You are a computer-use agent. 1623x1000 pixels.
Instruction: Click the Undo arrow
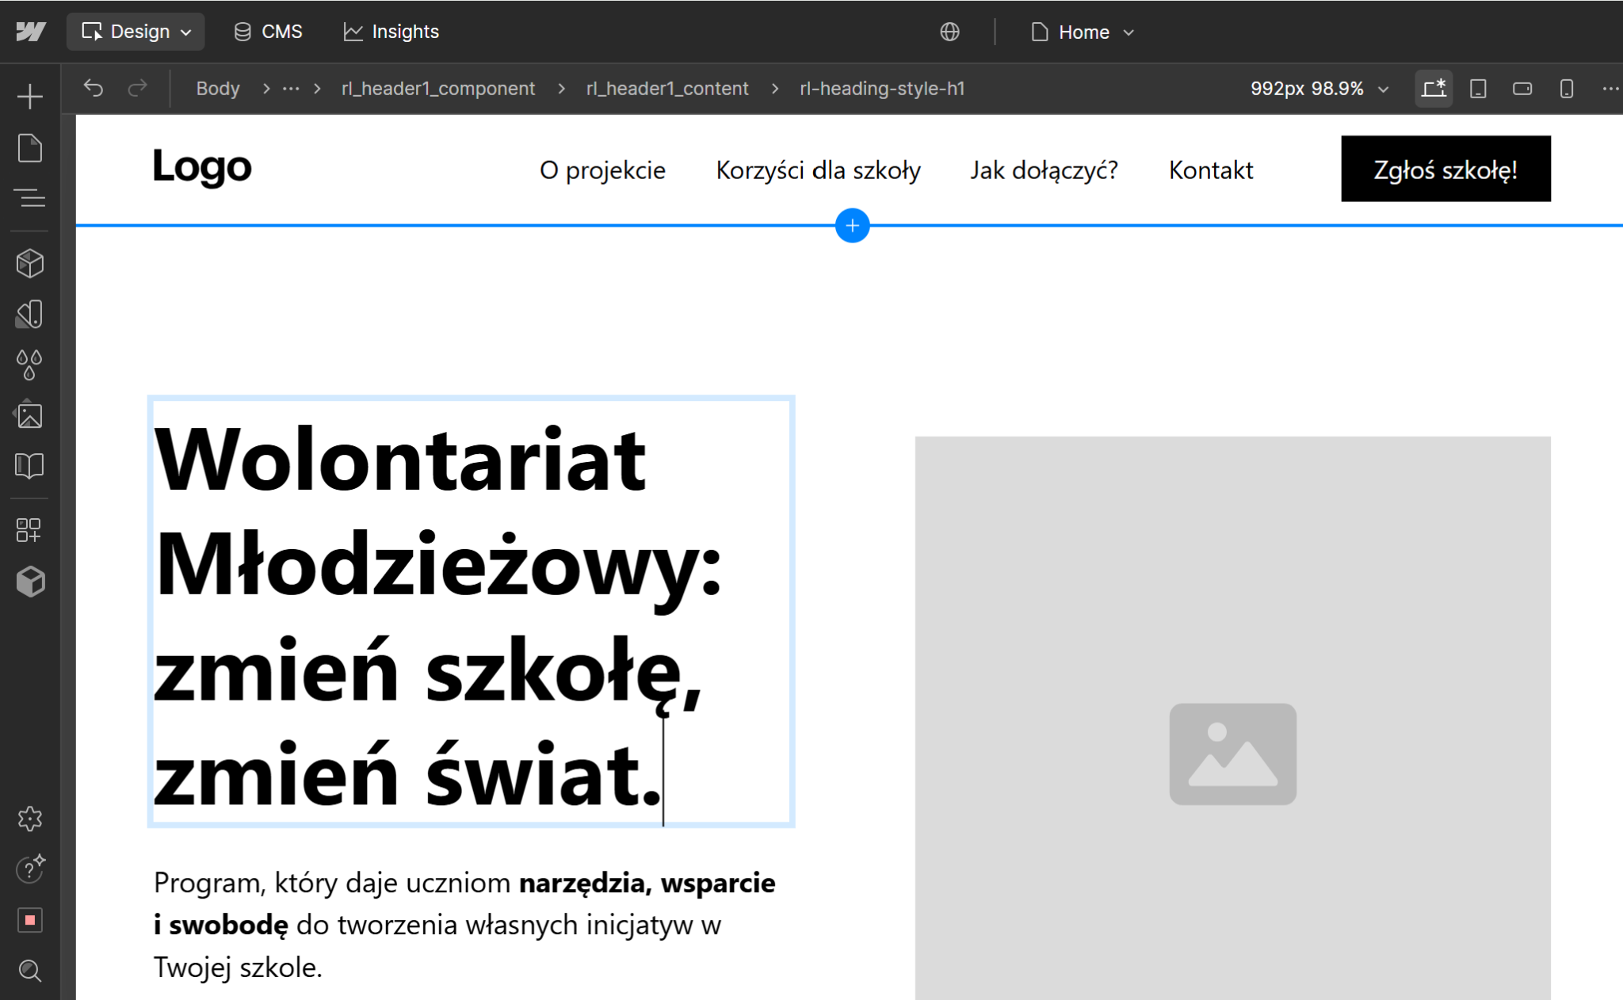[x=94, y=88]
